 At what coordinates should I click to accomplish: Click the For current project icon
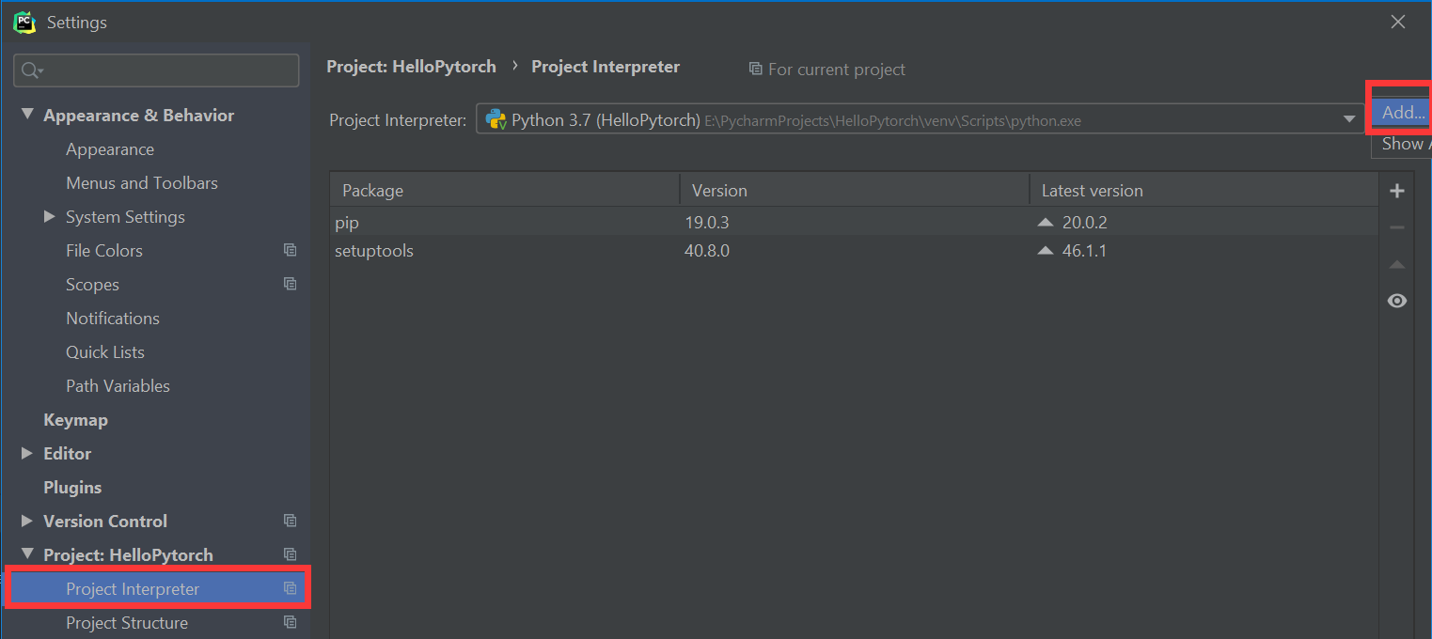755,69
